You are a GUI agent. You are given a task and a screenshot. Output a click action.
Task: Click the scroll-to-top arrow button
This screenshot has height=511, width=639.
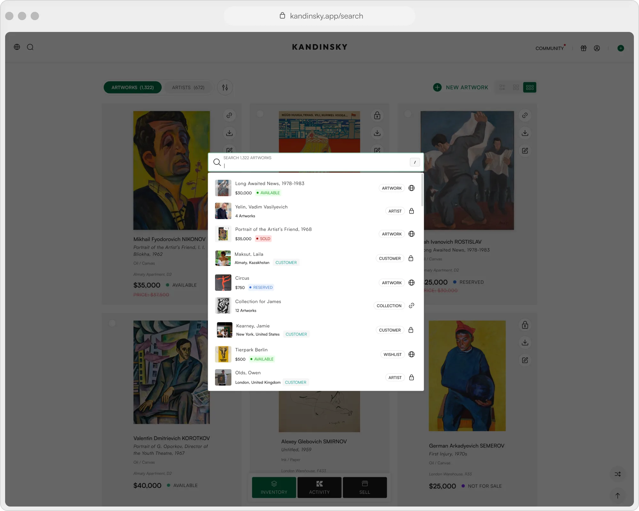click(618, 496)
